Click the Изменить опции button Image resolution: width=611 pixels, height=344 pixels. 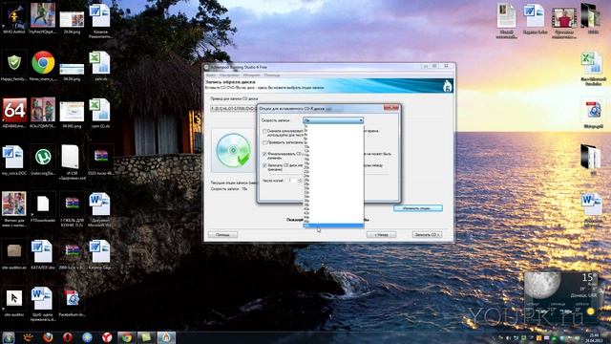(418, 208)
